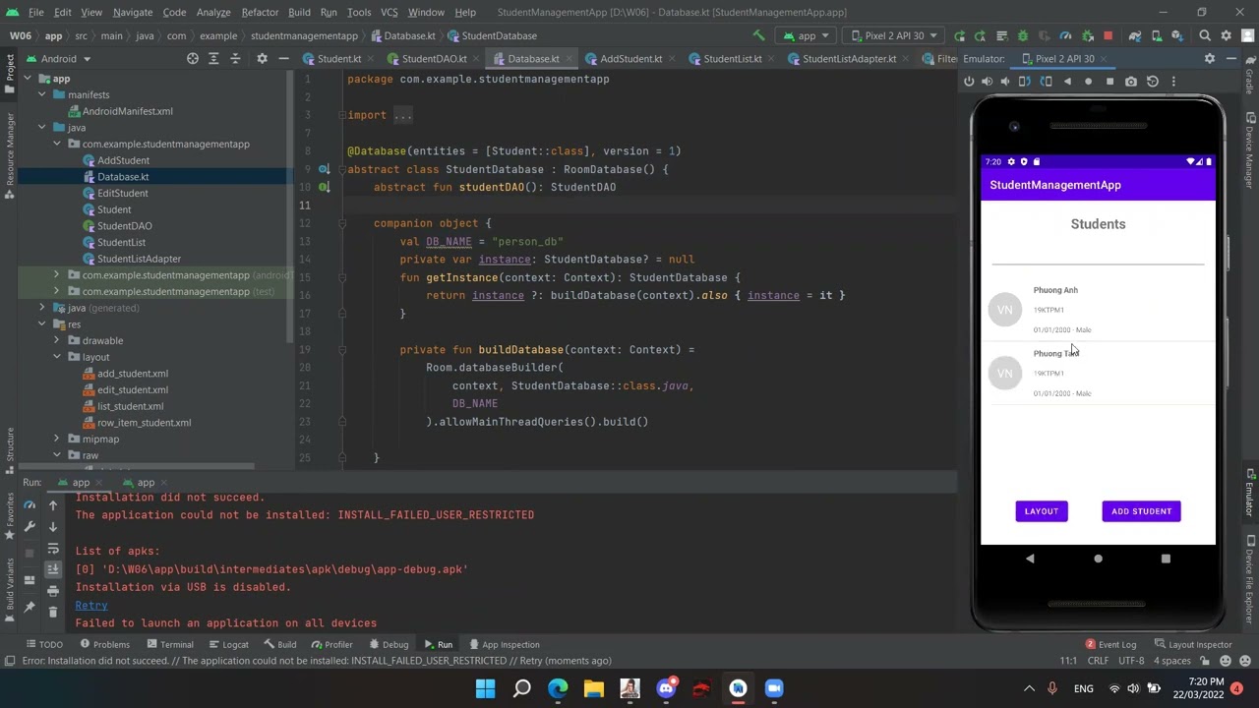Clear Run console with trash icon
This screenshot has width=1259, height=708.
(53, 612)
